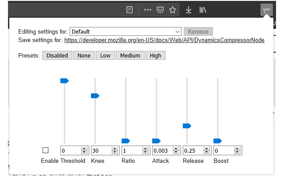This screenshot has height=177, width=284.
Task: Decrease Ratio with the down spinner
Action: [146, 152]
